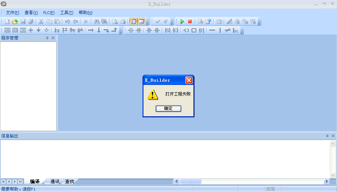This screenshot has height=192, width=337.
Task: Click the Find binoculars icon
Action: [x=96, y=21]
